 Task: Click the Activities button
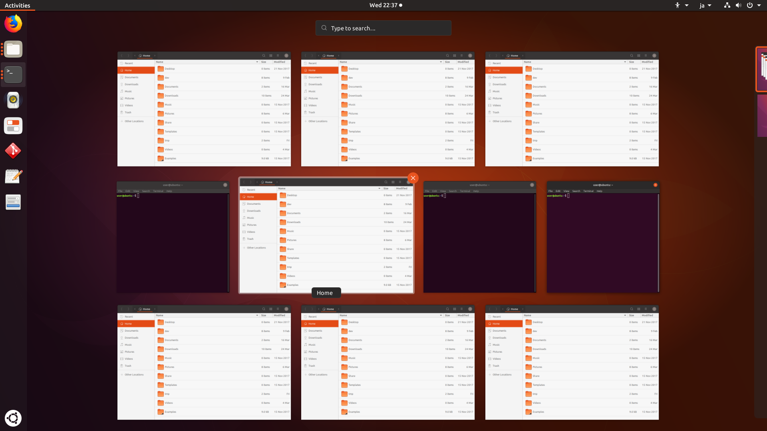point(17,5)
